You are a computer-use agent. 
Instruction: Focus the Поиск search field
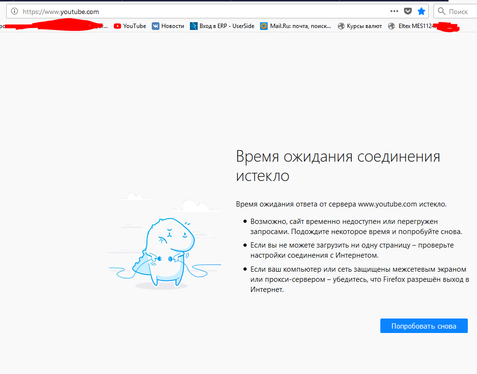pos(455,12)
